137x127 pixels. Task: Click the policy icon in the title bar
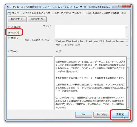[x=8, y=7]
